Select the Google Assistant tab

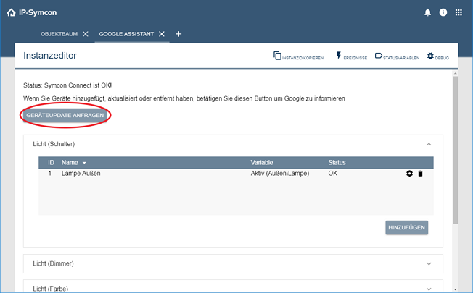click(127, 34)
